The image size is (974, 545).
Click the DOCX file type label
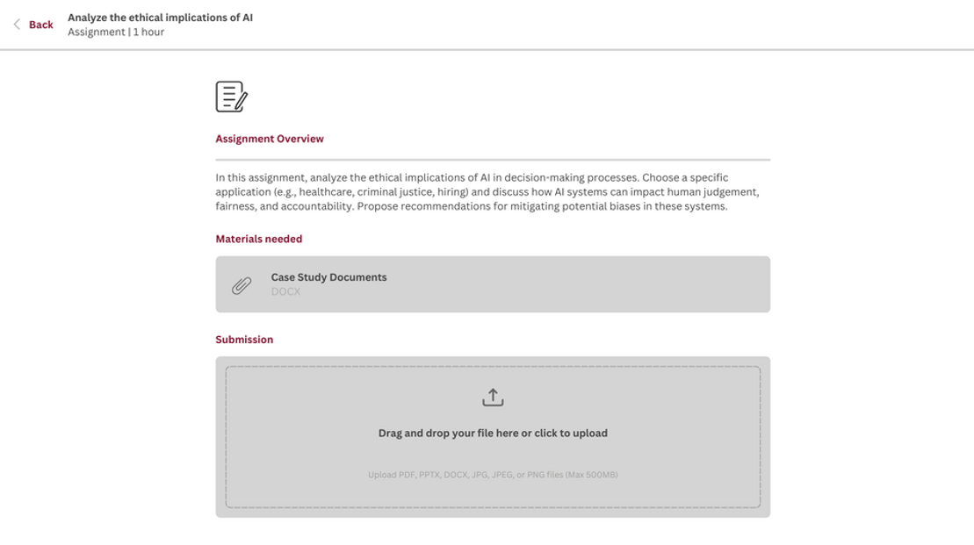coord(285,291)
